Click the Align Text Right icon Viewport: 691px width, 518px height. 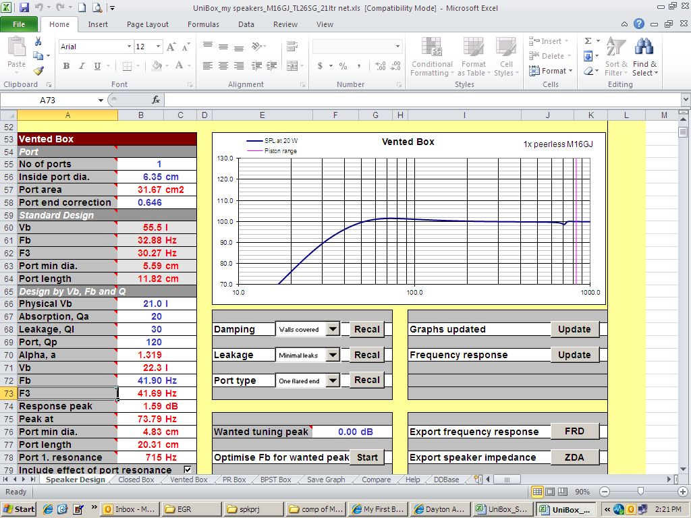click(239, 66)
